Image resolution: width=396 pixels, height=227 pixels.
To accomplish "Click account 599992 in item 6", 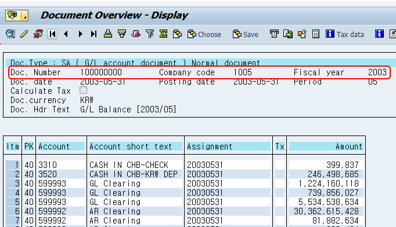I will coord(52,211).
